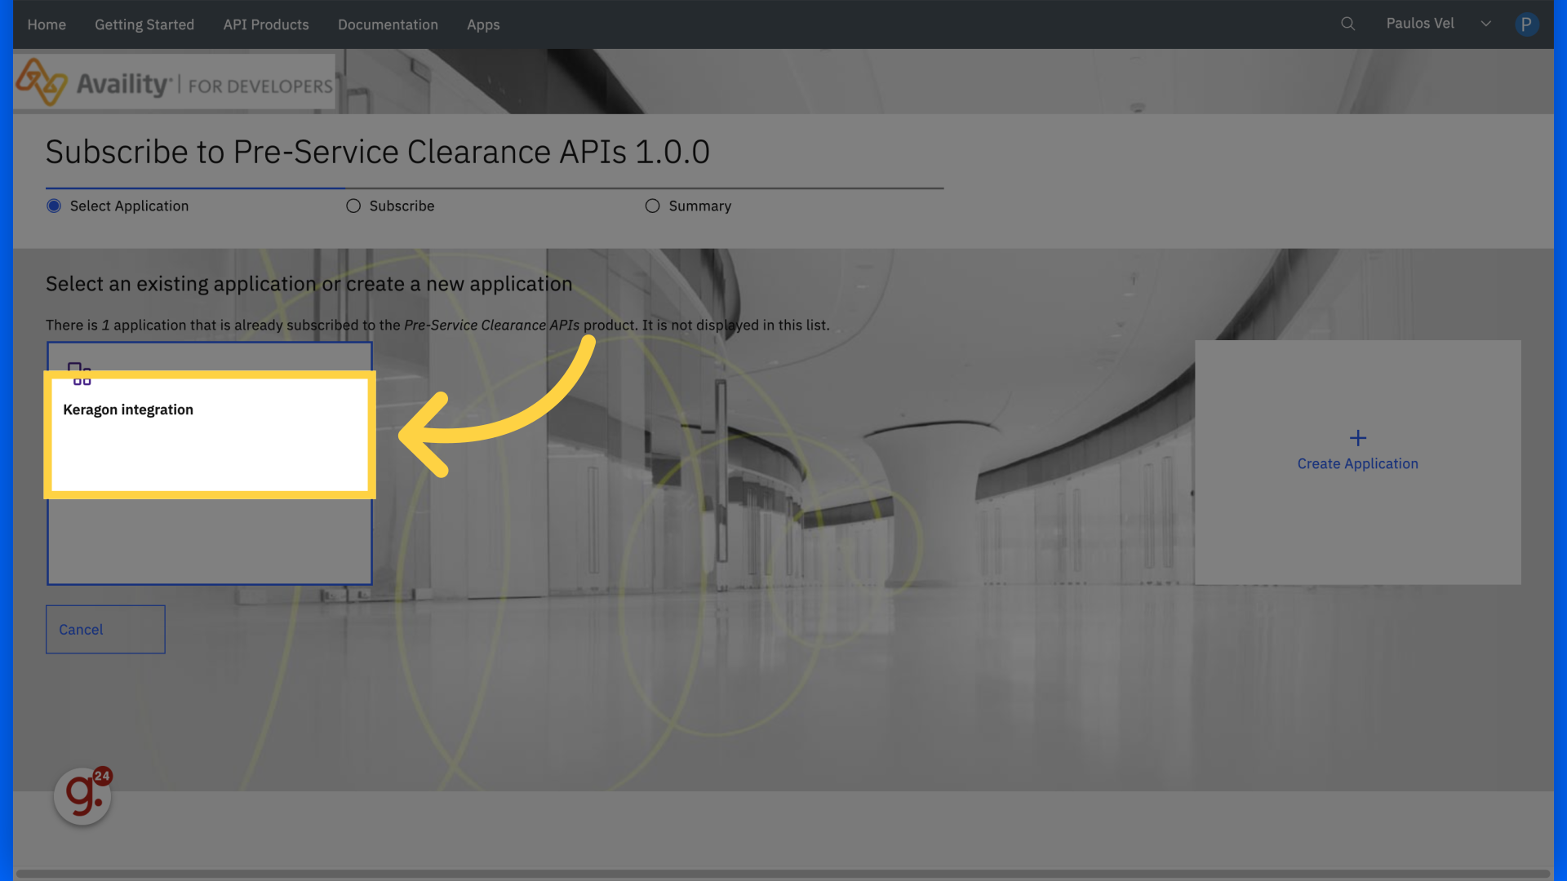The width and height of the screenshot is (1567, 881).
Task: Click the plus icon for Create Application
Action: tap(1358, 438)
